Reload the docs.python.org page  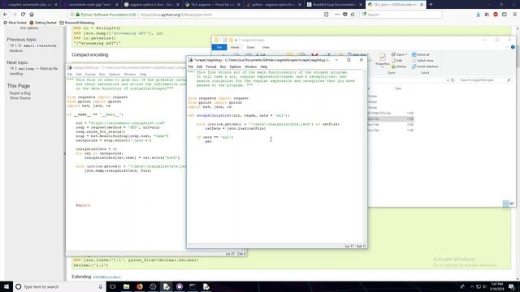(x=23, y=15)
